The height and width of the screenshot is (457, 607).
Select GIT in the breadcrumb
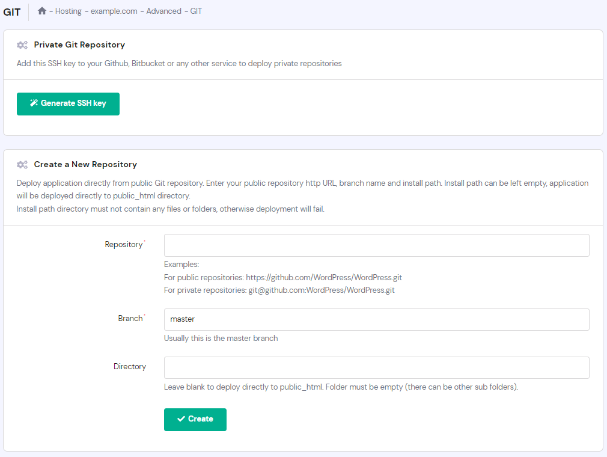(197, 11)
